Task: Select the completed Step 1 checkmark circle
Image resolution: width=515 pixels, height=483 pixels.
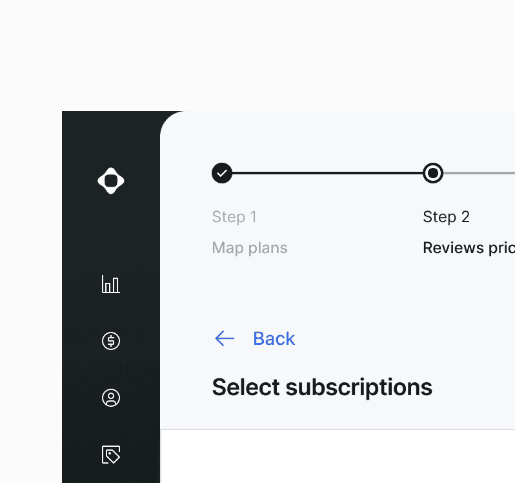Action: point(222,173)
